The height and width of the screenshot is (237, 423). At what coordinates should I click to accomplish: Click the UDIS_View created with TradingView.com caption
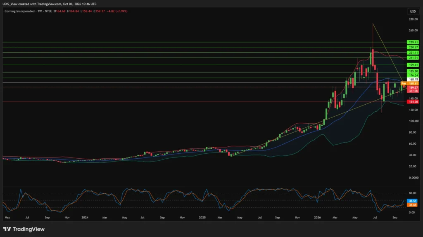pyautogui.click(x=50, y=4)
